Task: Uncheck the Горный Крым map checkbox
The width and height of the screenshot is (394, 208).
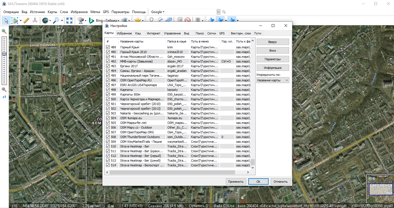Action: (x=108, y=47)
